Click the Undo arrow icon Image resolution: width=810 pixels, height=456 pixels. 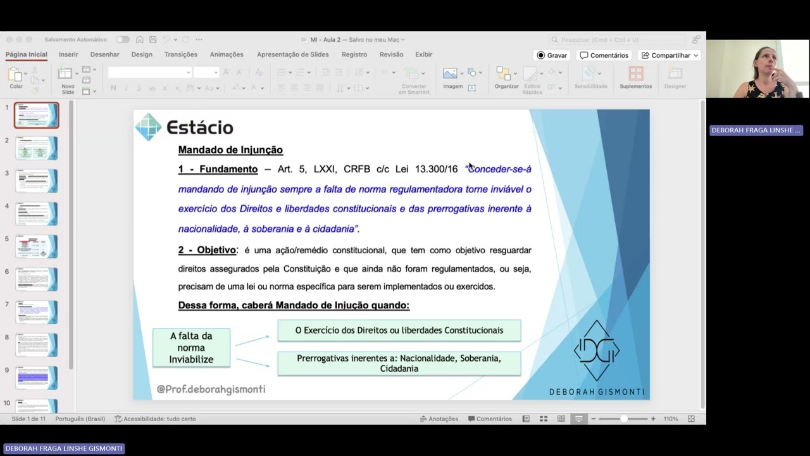166,39
